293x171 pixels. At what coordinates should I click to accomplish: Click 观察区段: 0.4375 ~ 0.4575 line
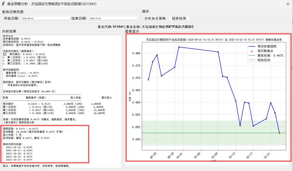click(x=21, y=129)
